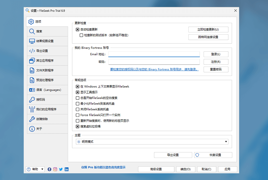Click the gear icon beside 选项
The width and height of the screenshot is (268, 180).
pyautogui.click(x=31, y=22)
